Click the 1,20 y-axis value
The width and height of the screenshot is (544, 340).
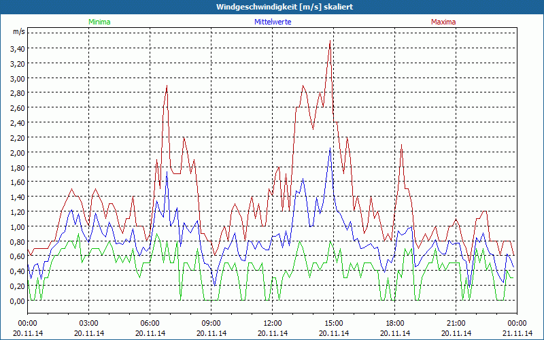(18, 212)
